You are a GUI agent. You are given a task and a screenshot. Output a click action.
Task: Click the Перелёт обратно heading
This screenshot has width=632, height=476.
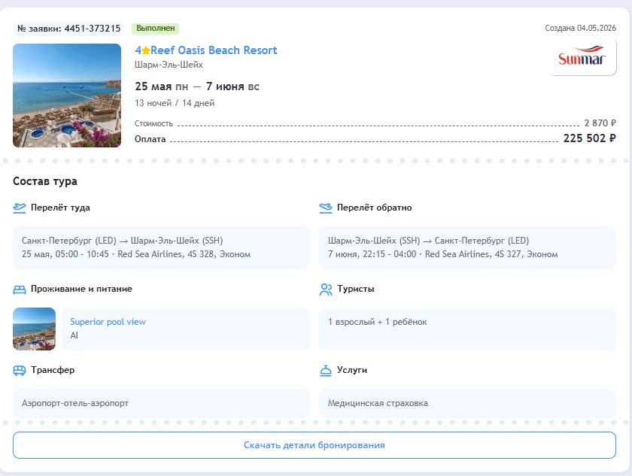pyautogui.click(x=375, y=208)
